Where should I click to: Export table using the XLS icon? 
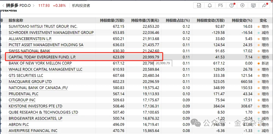coord(198,5)
